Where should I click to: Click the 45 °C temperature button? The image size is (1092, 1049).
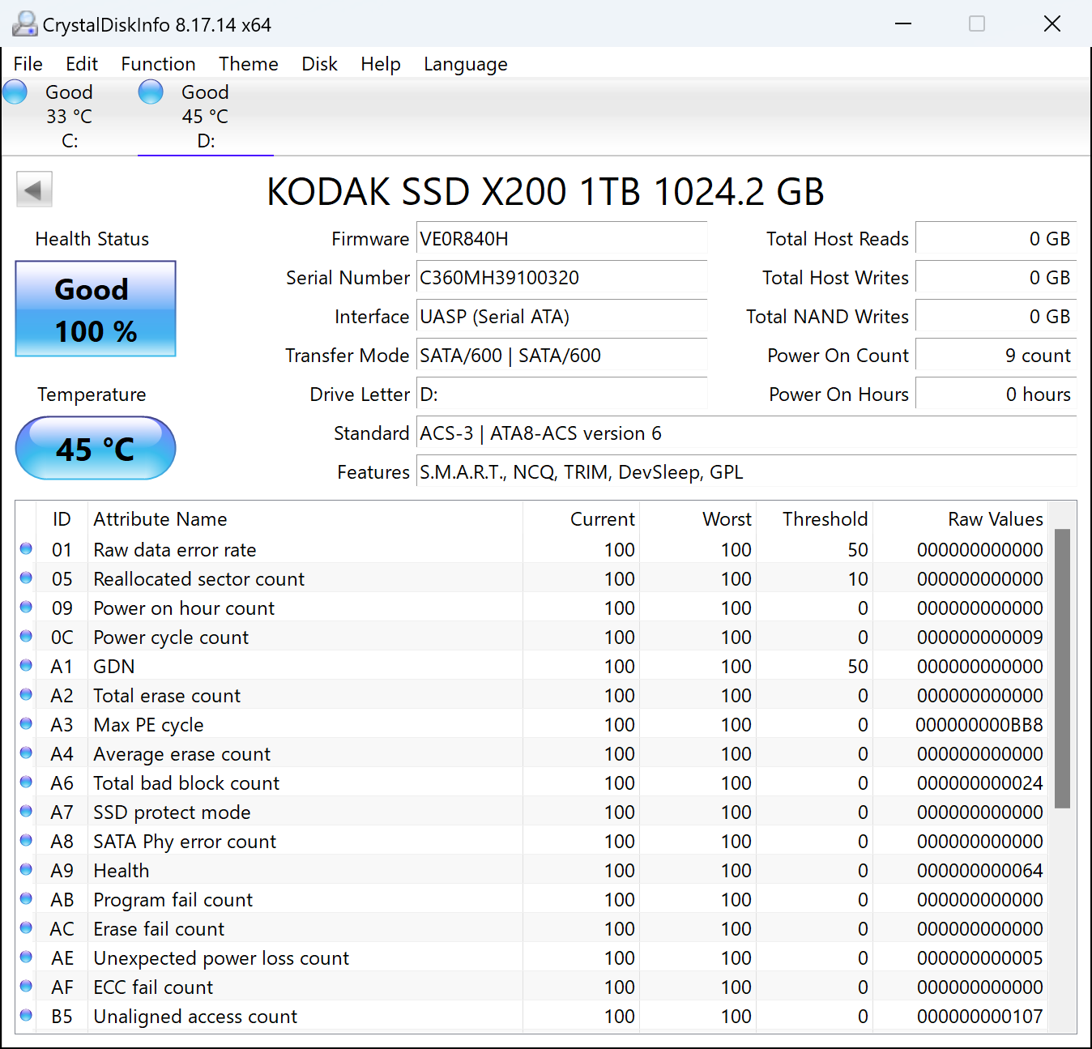click(x=96, y=449)
